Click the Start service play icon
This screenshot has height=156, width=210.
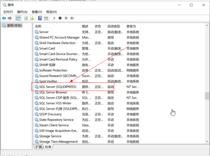pos(54,18)
